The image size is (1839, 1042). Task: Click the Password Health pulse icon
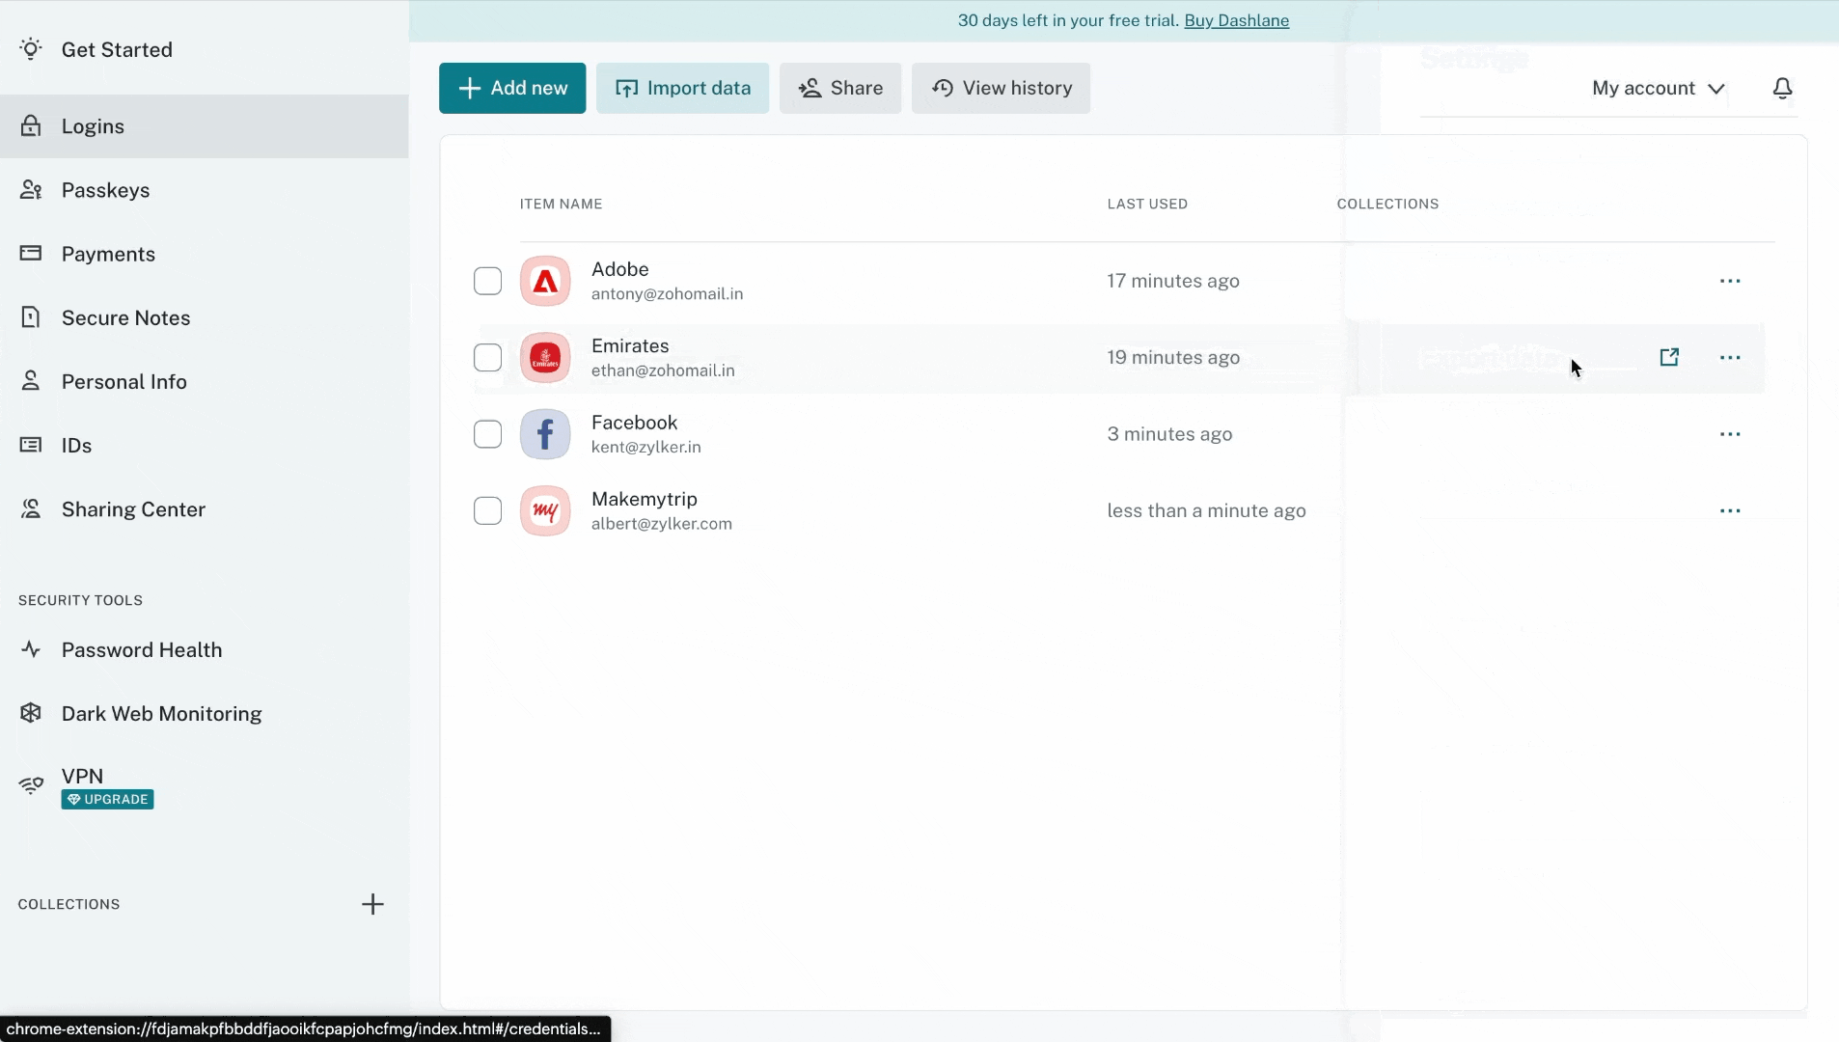(31, 649)
